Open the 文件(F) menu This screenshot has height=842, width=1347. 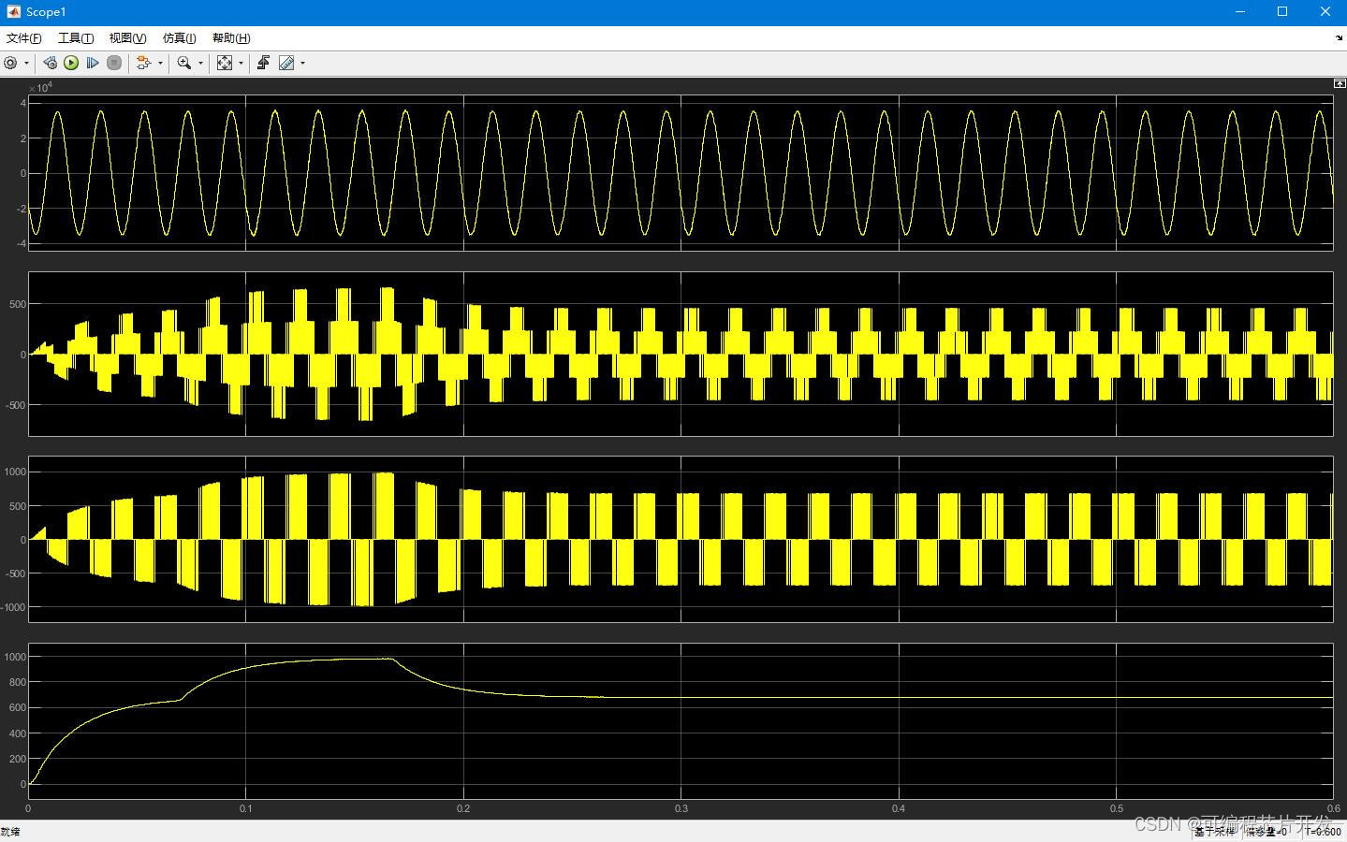coord(24,38)
